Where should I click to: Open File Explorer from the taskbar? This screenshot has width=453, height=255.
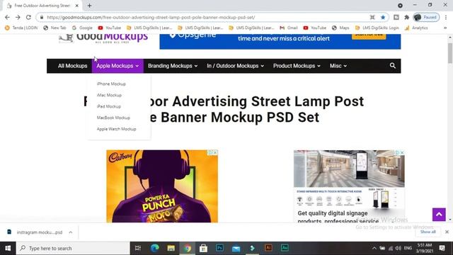[171, 248]
